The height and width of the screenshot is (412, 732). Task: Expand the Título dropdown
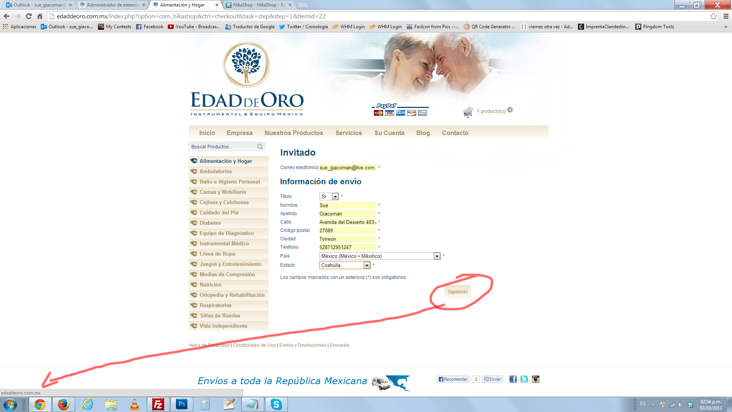coord(335,196)
